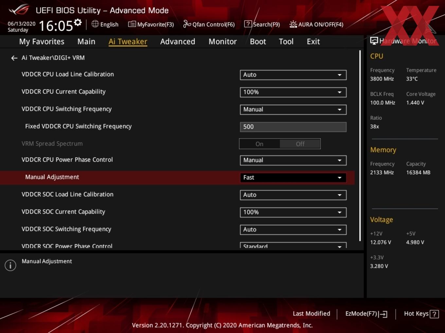Click the settings list scrollbar
The image size is (445, 333).
[x=360, y=145]
